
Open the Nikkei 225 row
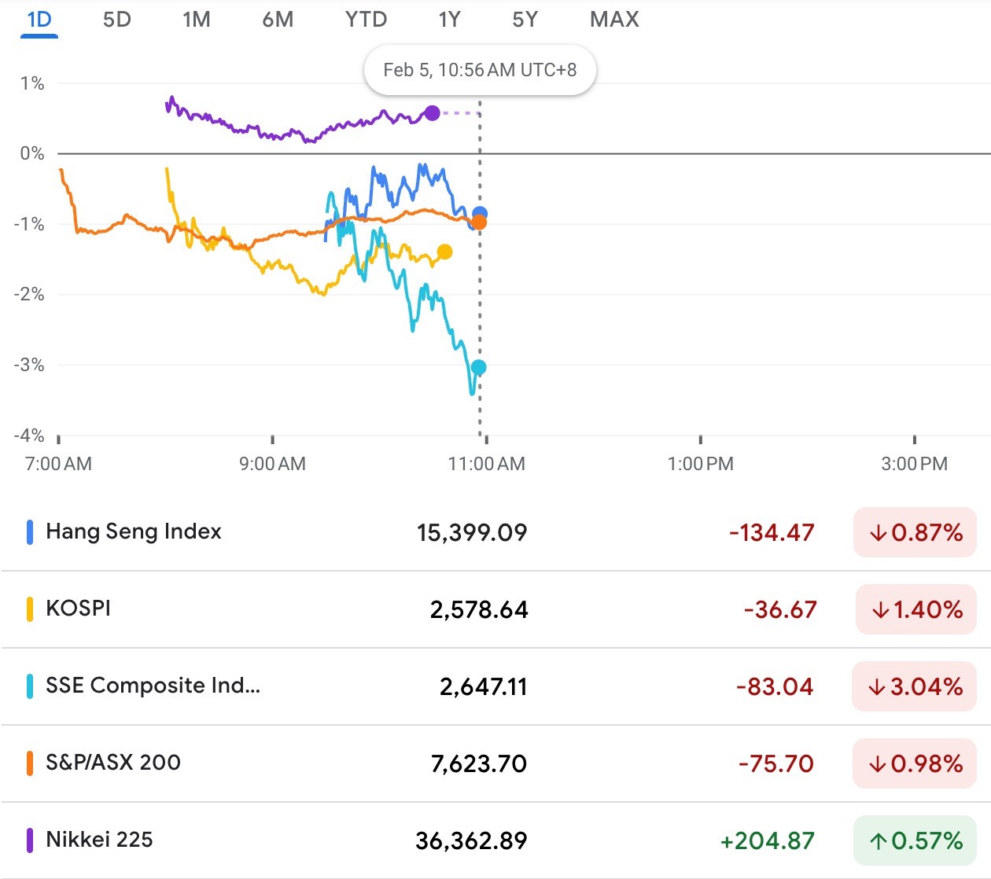coord(495,840)
